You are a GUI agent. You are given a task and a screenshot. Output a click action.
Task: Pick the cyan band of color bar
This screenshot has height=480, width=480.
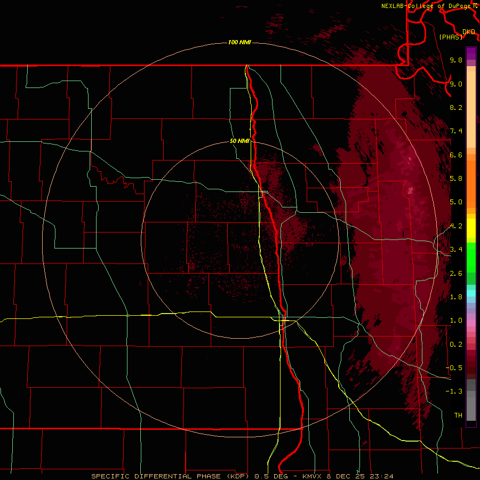tap(471, 293)
